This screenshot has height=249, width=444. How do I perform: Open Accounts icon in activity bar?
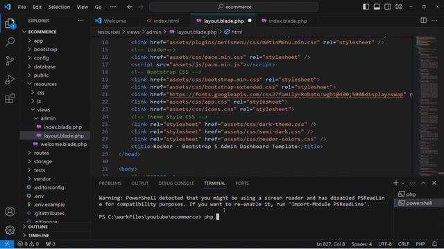(x=10, y=212)
